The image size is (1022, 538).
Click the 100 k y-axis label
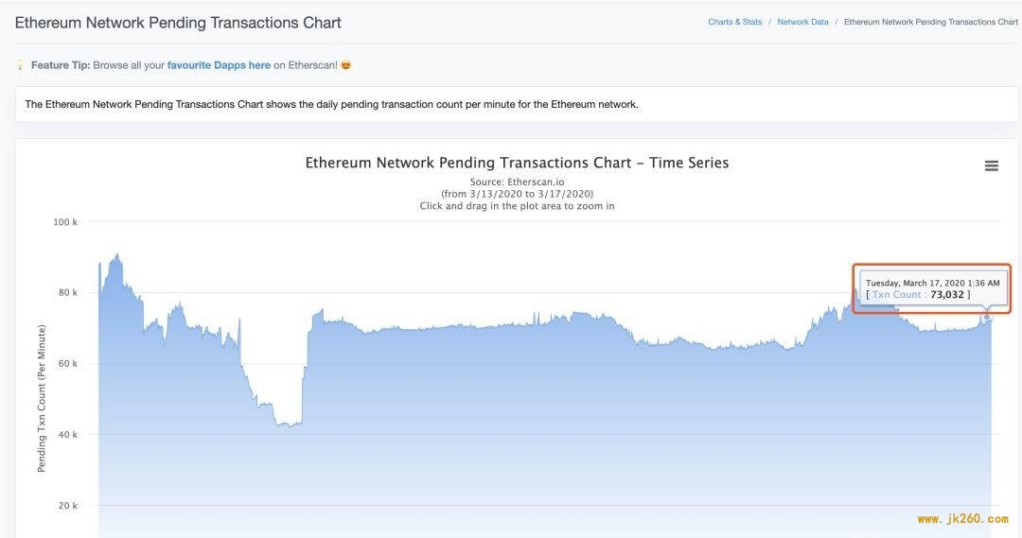click(x=65, y=222)
